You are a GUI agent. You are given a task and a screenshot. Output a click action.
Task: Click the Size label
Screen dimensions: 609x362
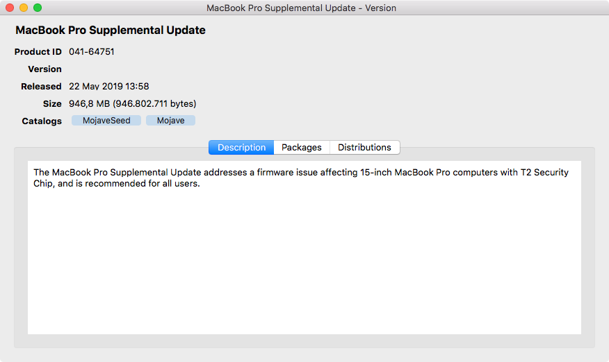[x=52, y=104]
